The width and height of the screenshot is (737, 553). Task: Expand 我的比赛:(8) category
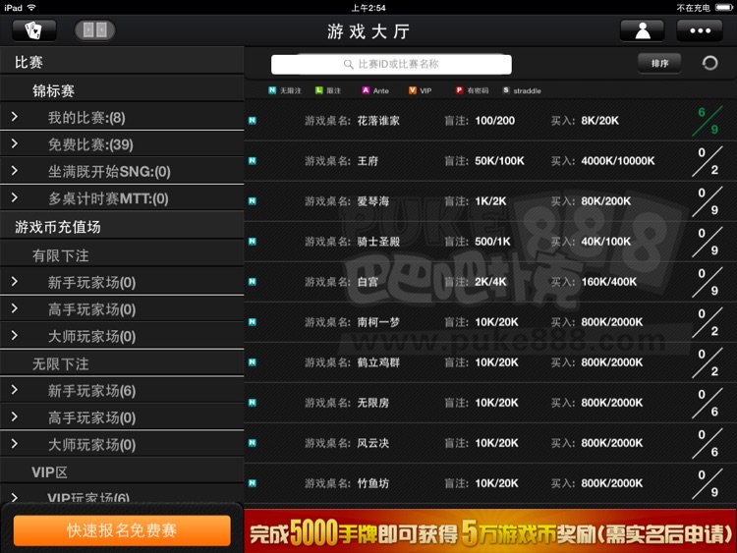point(122,117)
